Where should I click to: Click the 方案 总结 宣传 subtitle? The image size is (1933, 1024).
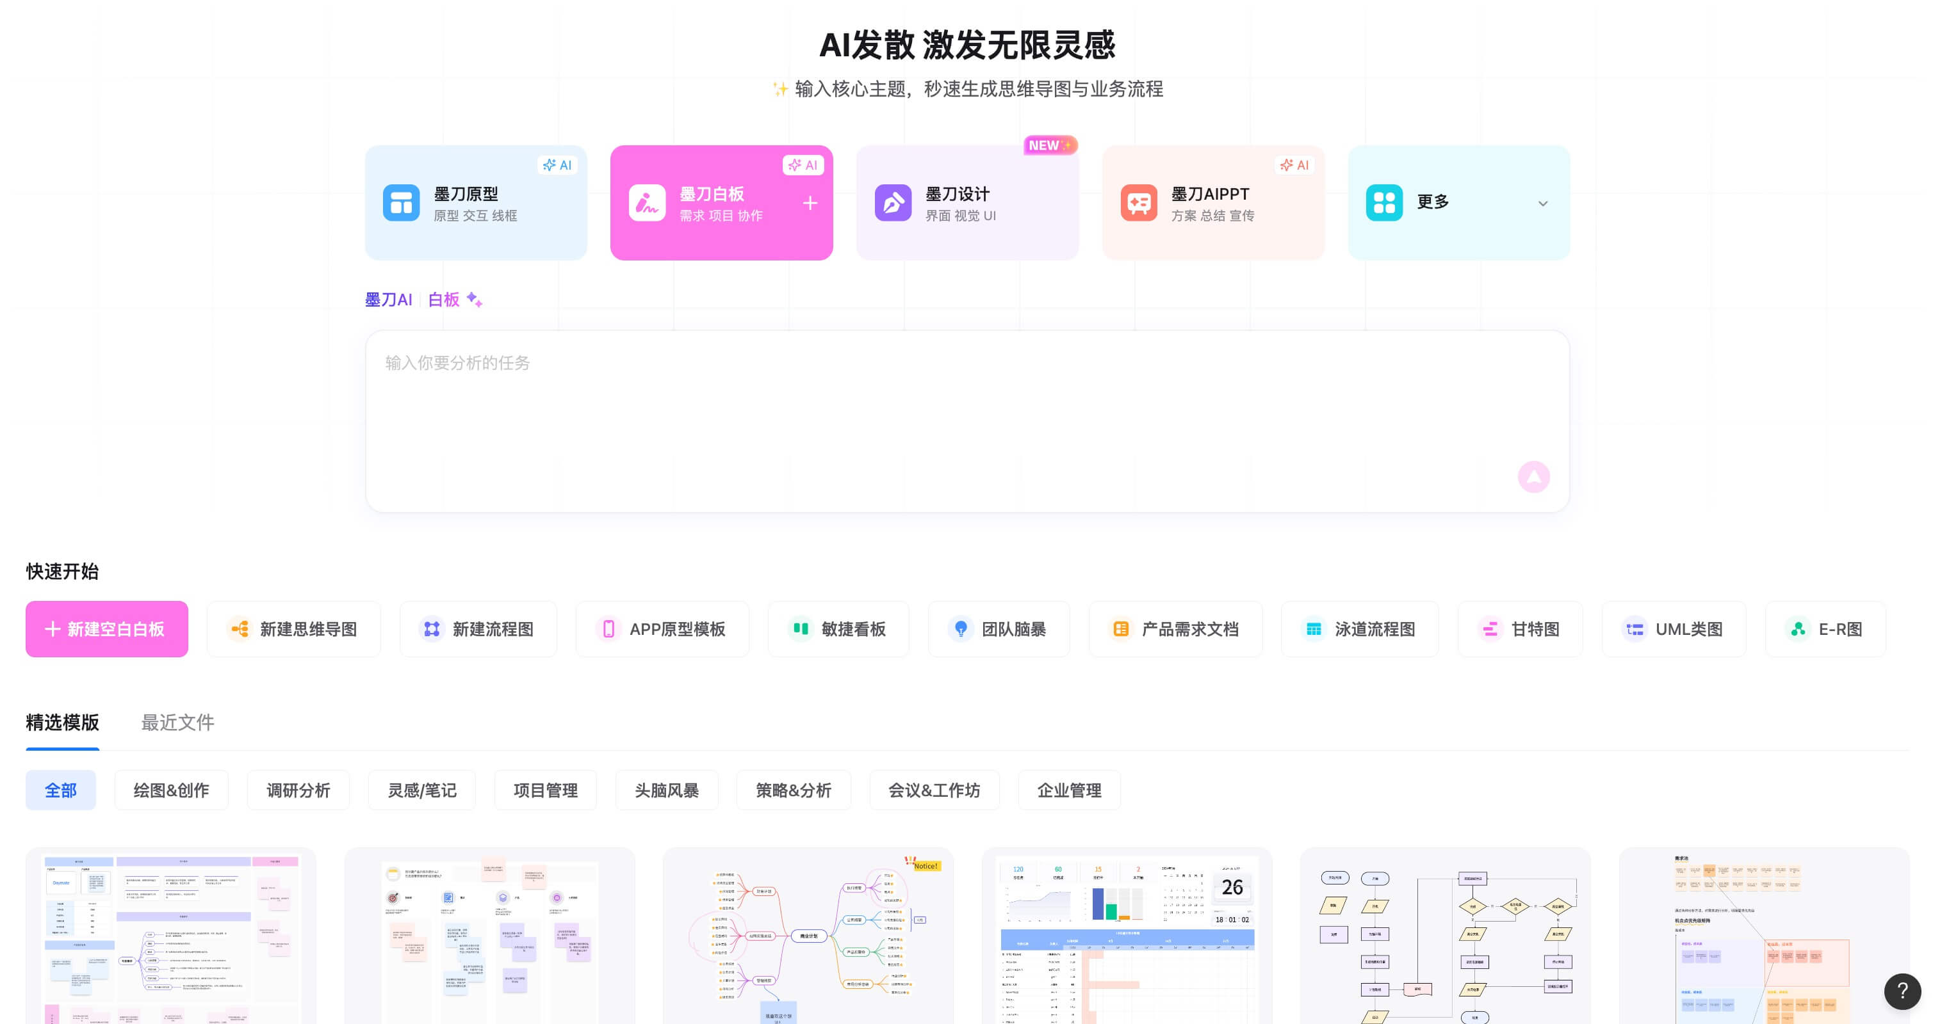coord(1212,216)
